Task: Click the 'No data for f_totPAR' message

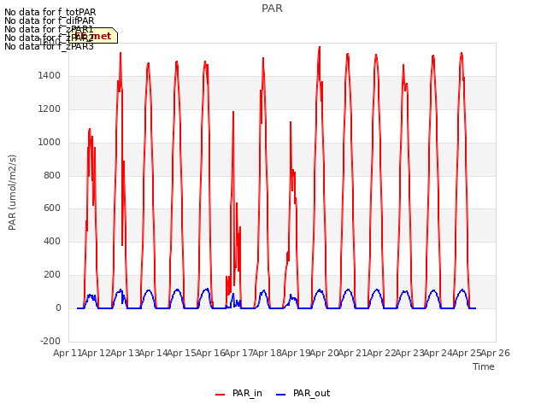Action: (50, 12)
